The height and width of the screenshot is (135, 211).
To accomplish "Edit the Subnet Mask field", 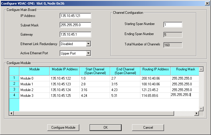I will click(76, 25).
